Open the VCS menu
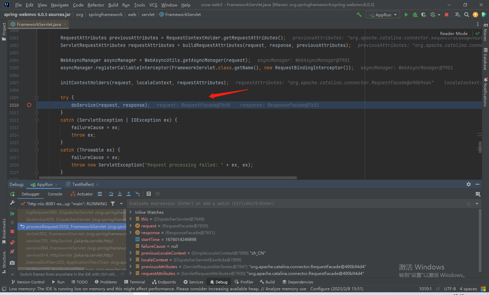489x295 pixels. [x=153, y=5]
